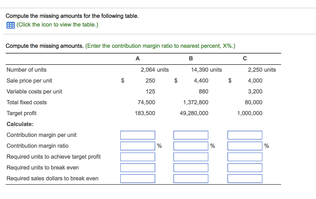Click the column header labeled B
This screenshot has height=199, width=316.
191,58
